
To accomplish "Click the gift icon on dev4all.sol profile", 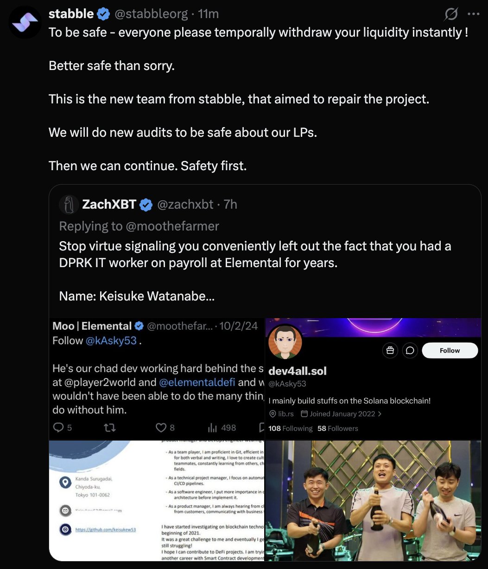I will pyautogui.click(x=390, y=351).
